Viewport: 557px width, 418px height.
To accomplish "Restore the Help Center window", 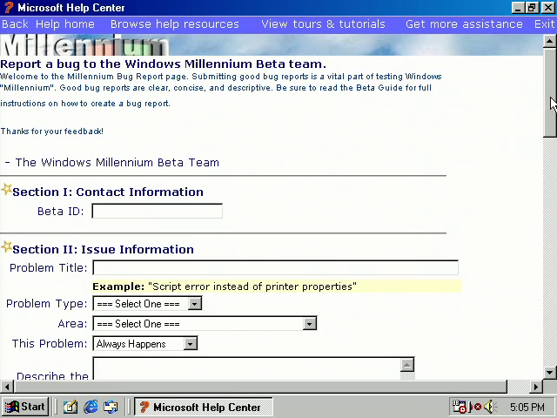I will (x=532, y=8).
